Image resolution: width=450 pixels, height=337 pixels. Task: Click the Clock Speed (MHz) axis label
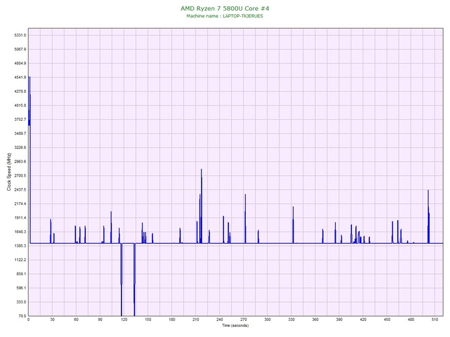pyautogui.click(x=9, y=172)
